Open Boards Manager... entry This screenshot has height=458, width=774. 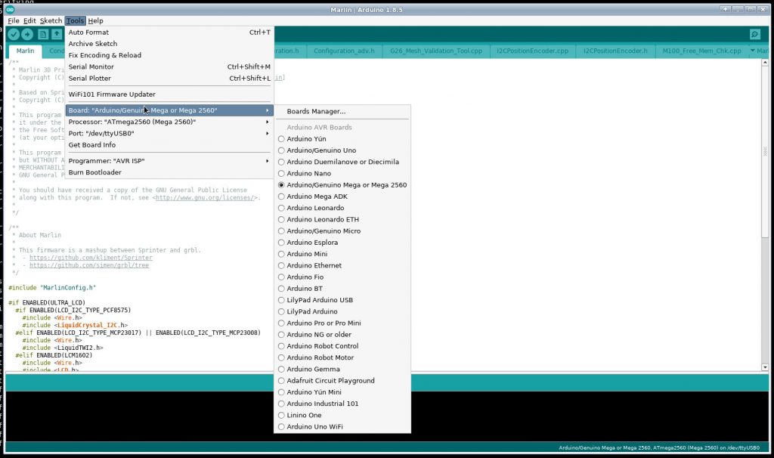click(316, 111)
